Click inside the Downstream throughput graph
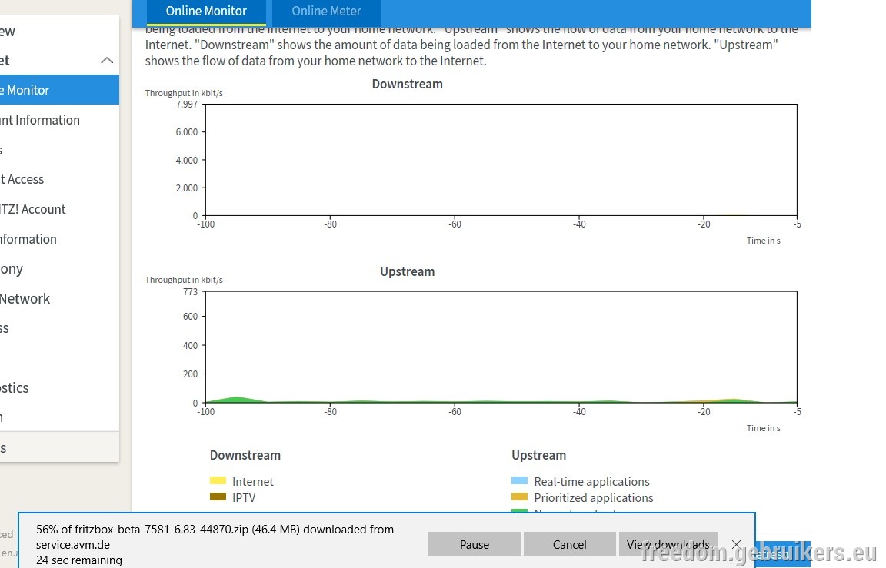Screen dimensions: 886x568 [x=501, y=160]
